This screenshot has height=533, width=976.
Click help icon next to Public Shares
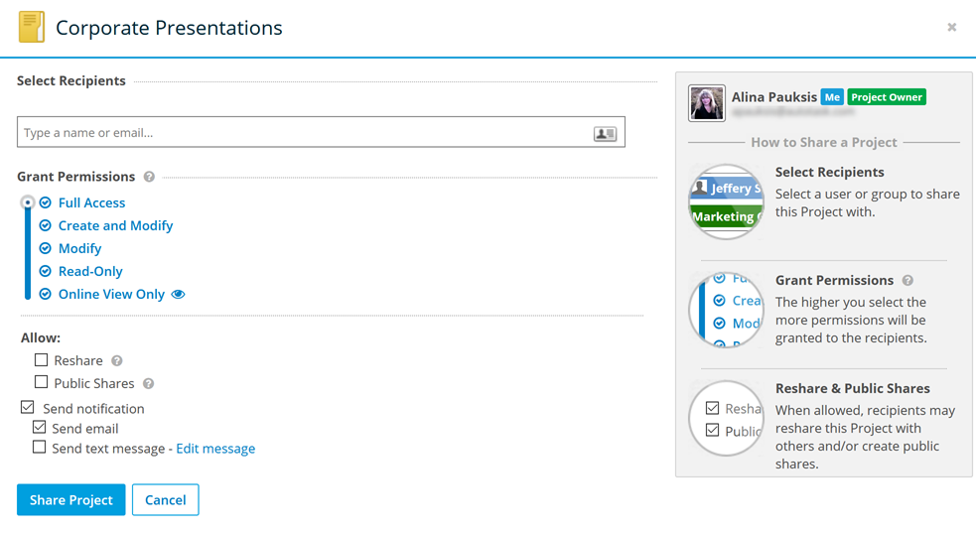click(148, 384)
